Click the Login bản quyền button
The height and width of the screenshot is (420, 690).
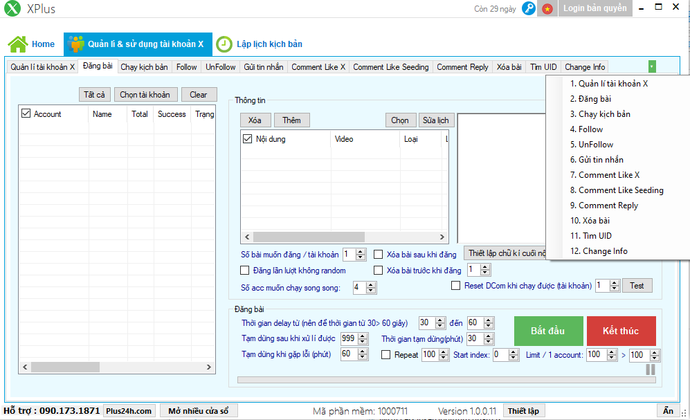tap(595, 8)
